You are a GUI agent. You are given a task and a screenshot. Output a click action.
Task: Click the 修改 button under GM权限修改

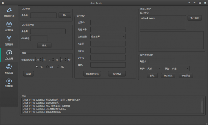44,46
